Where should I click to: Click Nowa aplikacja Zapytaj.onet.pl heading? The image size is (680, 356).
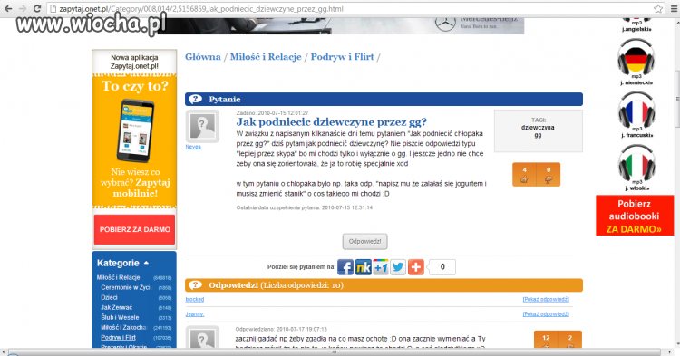click(x=134, y=62)
